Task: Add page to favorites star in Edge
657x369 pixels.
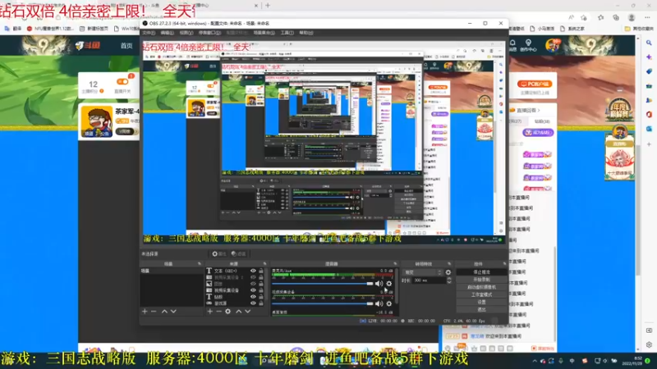Action: (x=584, y=17)
